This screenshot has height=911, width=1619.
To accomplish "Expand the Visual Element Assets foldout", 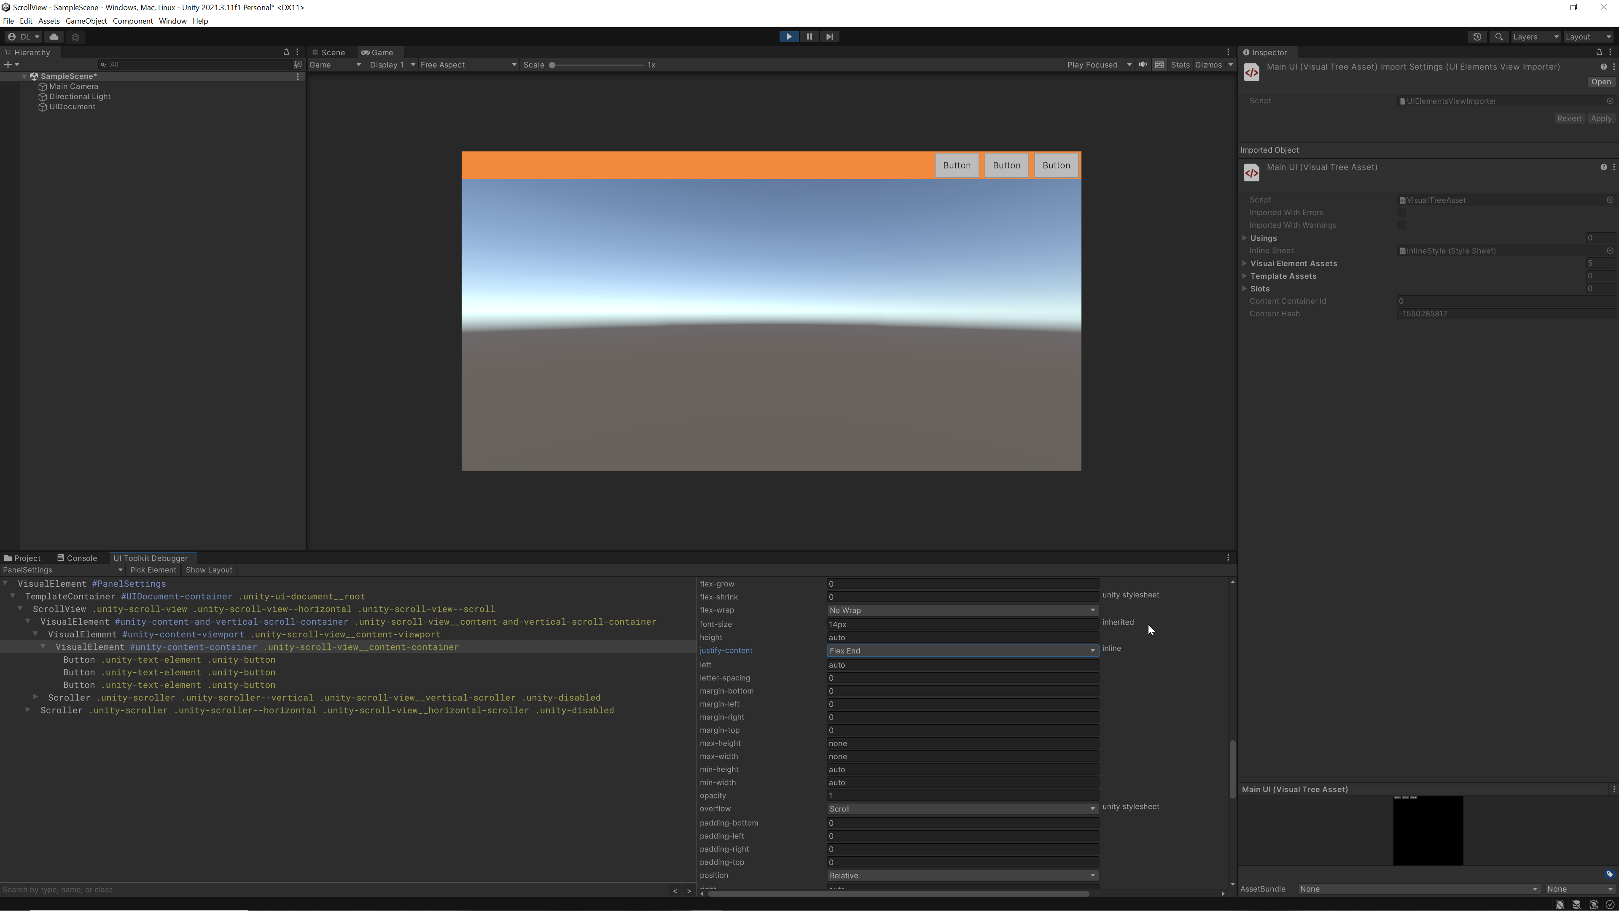I will [1245, 264].
